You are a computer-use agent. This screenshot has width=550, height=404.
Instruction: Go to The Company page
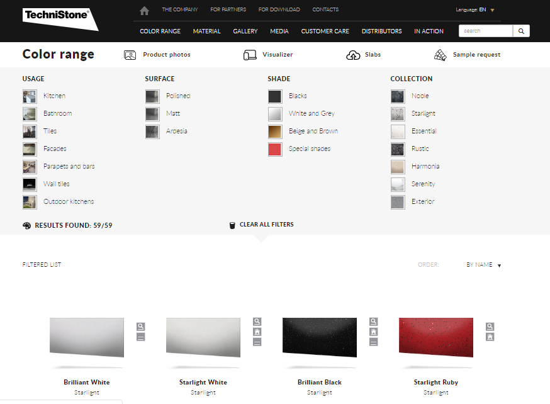[180, 9]
